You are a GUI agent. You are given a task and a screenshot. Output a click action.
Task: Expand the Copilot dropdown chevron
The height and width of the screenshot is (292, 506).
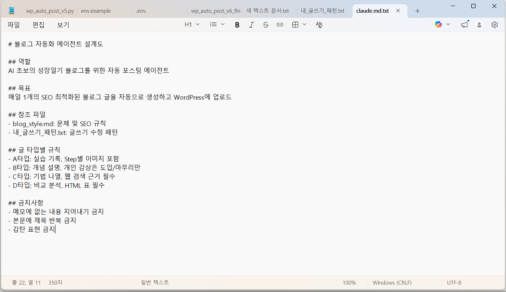click(x=448, y=24)
